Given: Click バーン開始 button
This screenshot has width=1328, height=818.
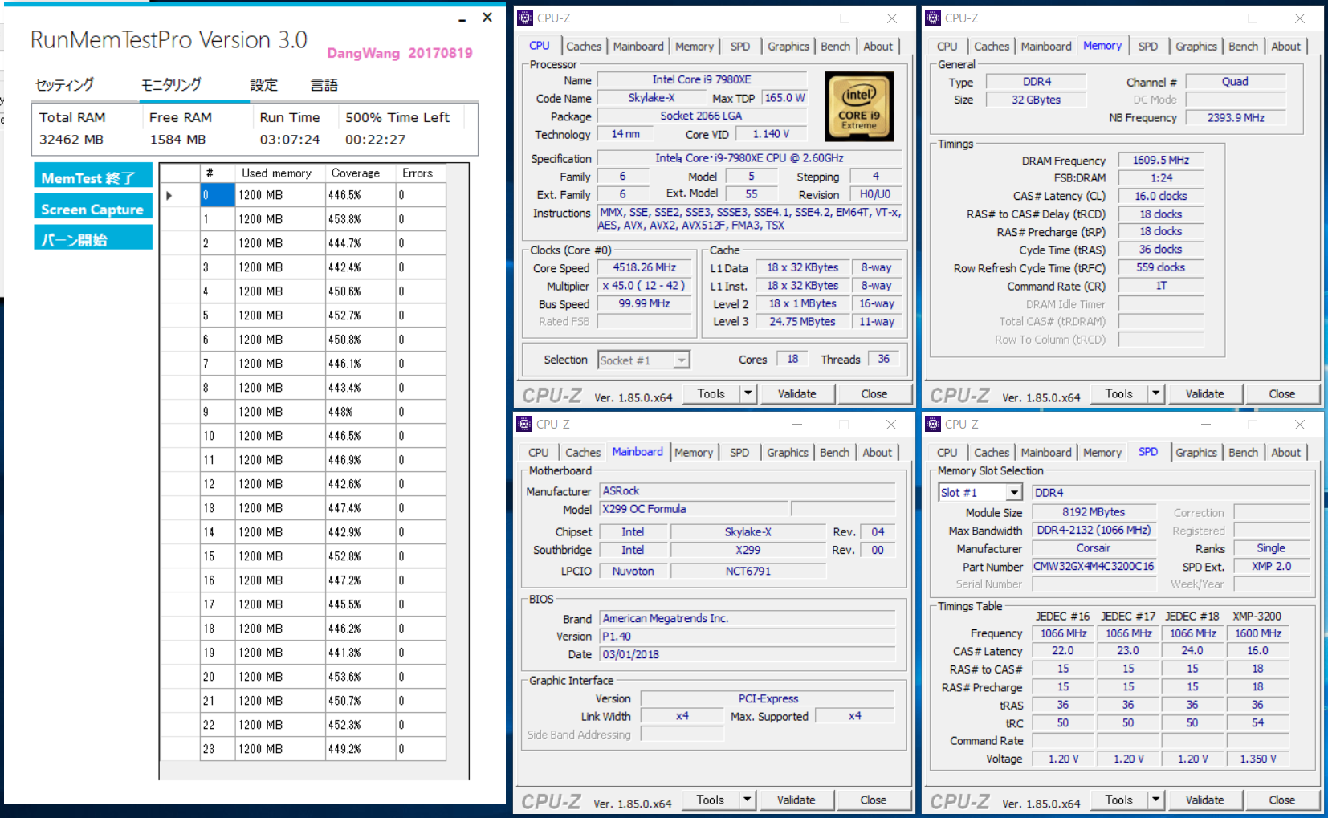Looking at the screenshot, I should coord(93,238).
